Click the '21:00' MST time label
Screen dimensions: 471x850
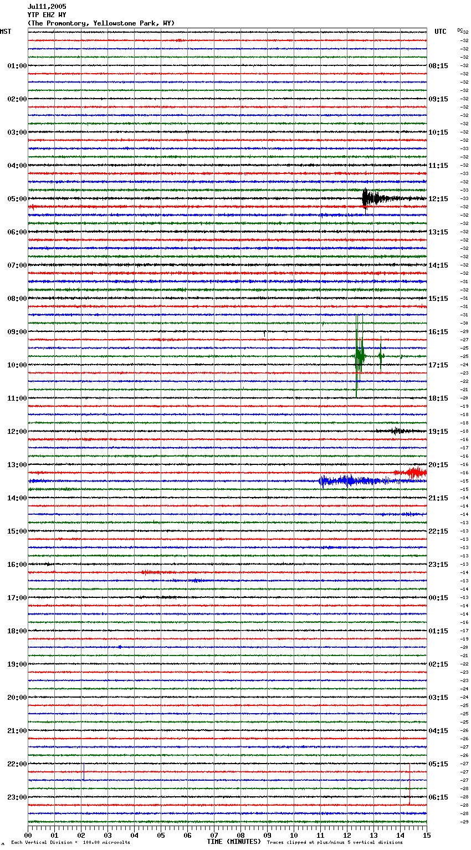pyautogui.click(x=17, y=731)
